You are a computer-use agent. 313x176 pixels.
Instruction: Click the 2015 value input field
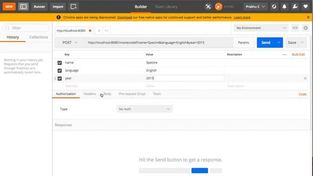tap(185, 78)
